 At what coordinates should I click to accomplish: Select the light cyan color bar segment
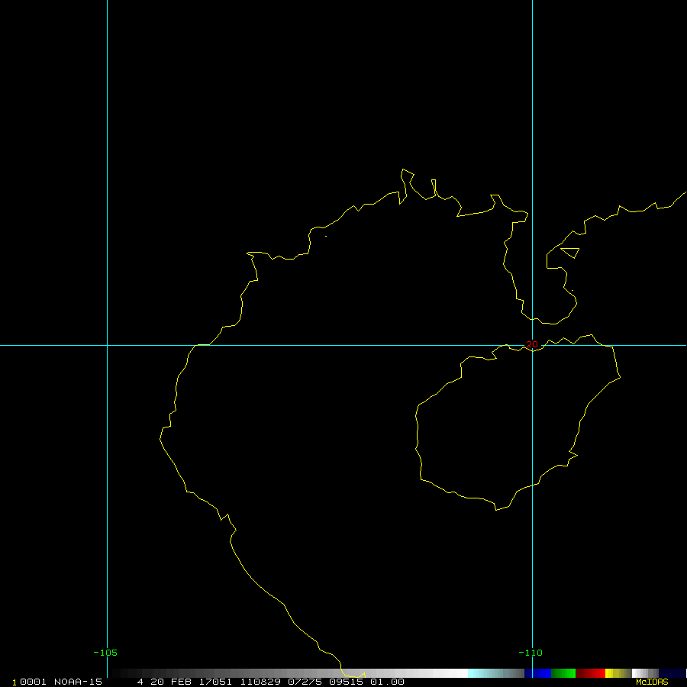coord(479,673)
